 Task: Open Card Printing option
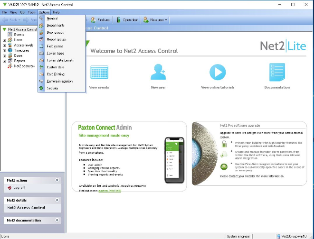pyautogui.click(x=62, y=74)
